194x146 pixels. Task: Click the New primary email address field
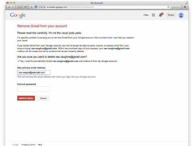pos(34,72)
